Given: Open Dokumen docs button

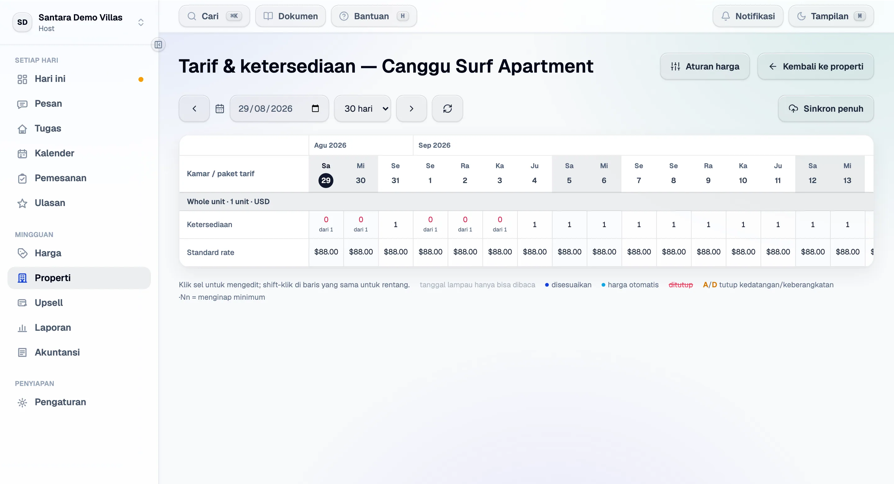Looking at the screenshot, I should click(291, 16).
